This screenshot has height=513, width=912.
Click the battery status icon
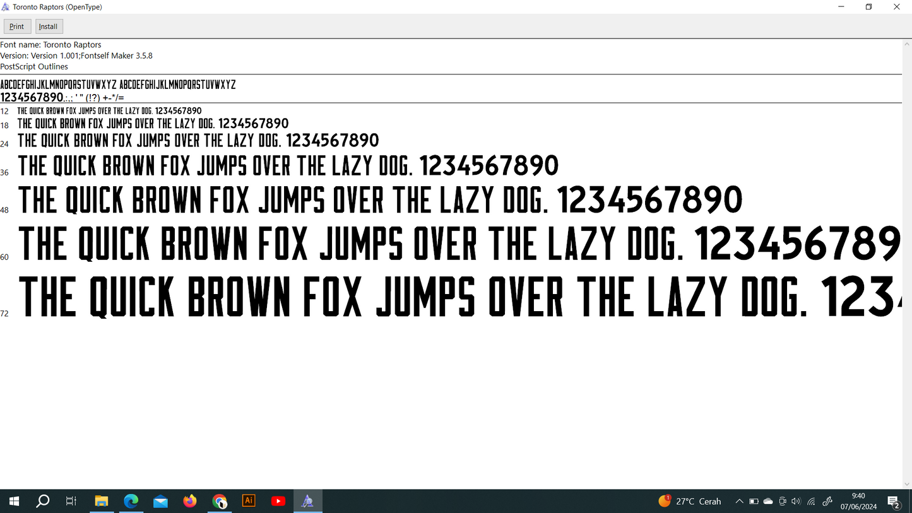754,502
